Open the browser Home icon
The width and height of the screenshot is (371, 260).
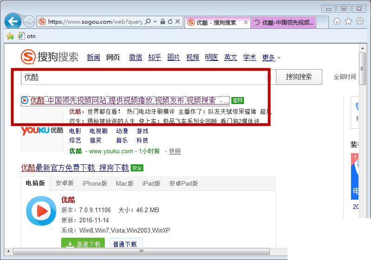[337, 21]
